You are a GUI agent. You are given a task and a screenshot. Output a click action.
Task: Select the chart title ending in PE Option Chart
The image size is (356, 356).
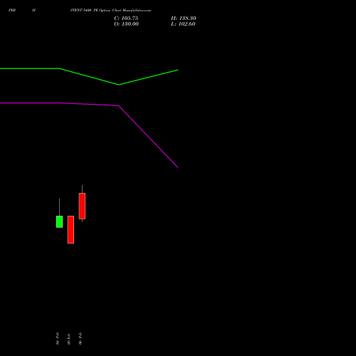tap(110, 10)
